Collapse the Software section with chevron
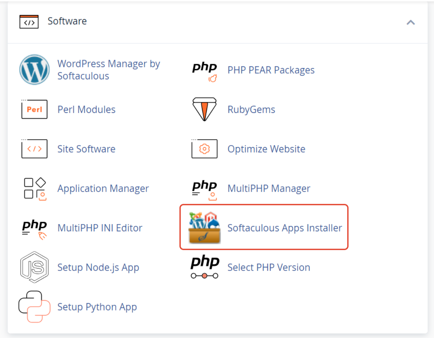 pyautogui.click(x=411, y=23)
